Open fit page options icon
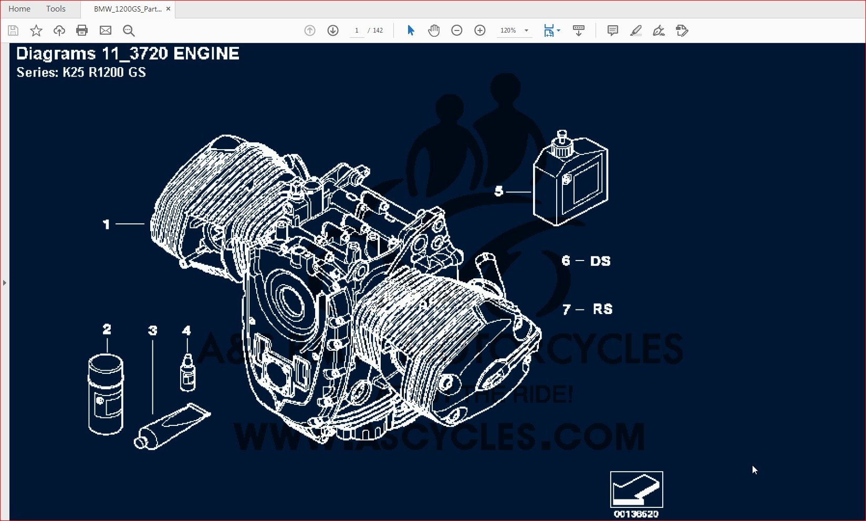This screenshot has height=521, width=866. coord(549,30)
